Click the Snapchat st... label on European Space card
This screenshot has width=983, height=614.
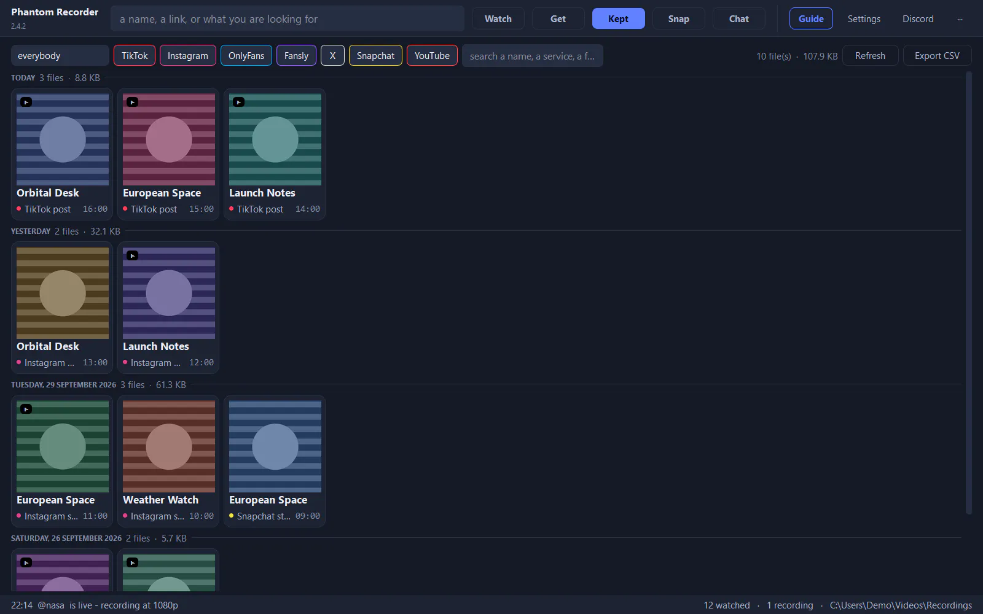(264, 516)
